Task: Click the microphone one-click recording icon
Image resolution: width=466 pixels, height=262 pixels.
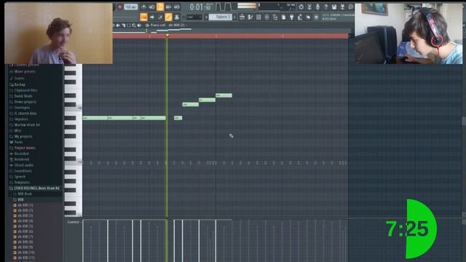Action: 317,7
